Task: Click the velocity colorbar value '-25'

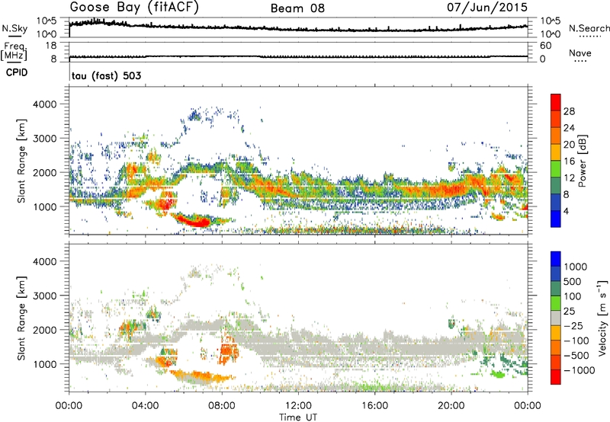Action: tap(575, 325)
